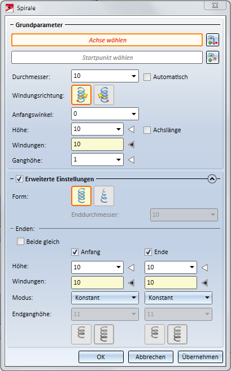Open the Durchmesser dropdown

coord(134,76)
